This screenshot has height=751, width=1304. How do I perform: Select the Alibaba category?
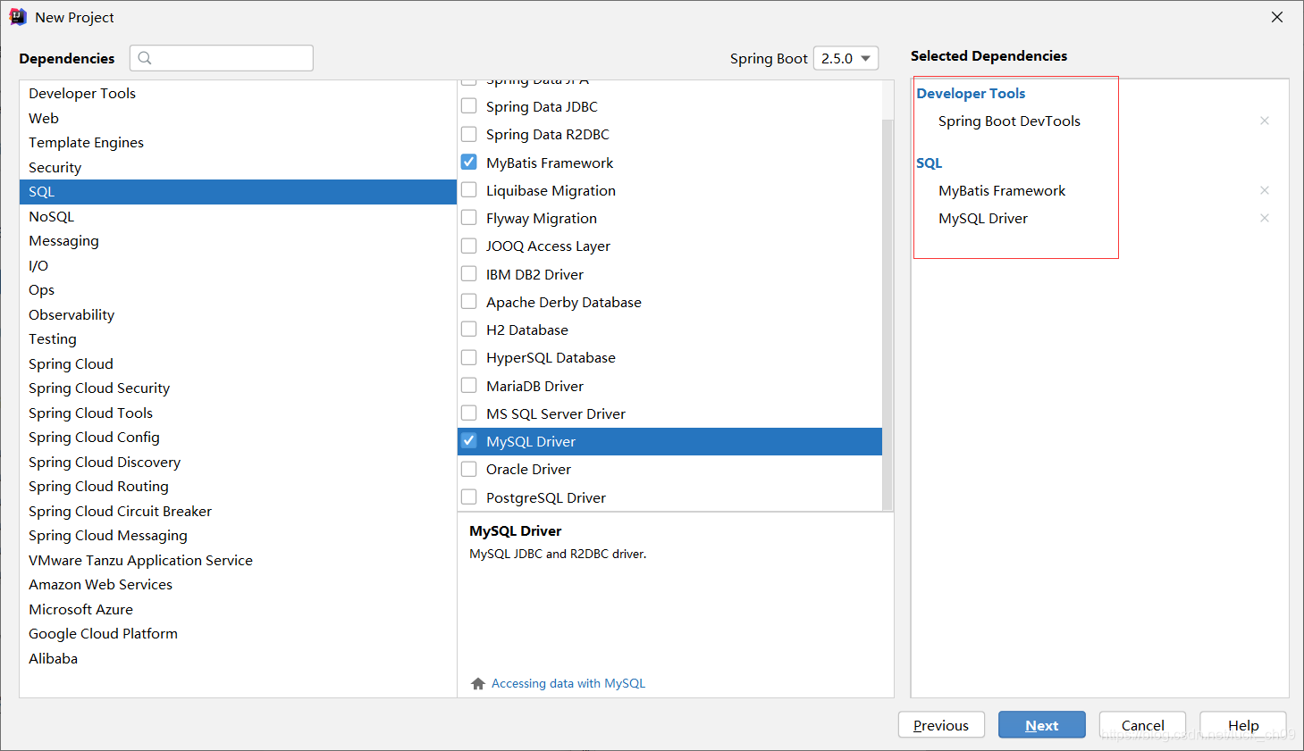(238, 658)
